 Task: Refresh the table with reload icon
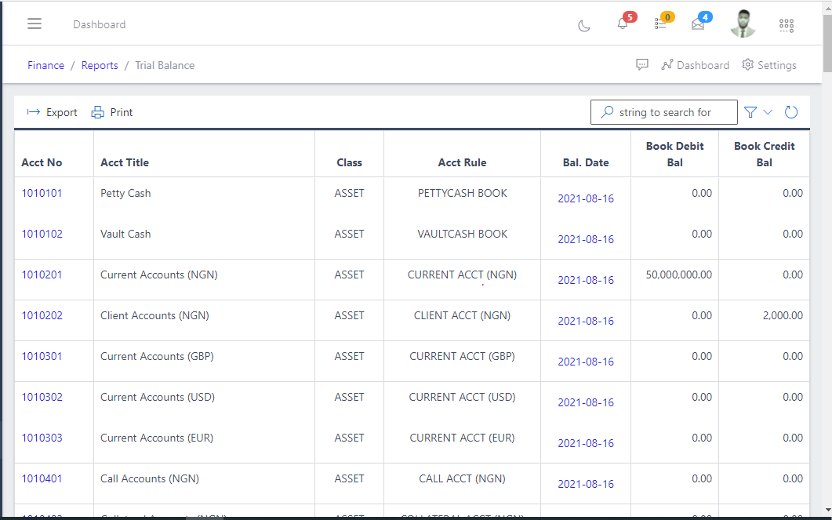coord(791,112)
